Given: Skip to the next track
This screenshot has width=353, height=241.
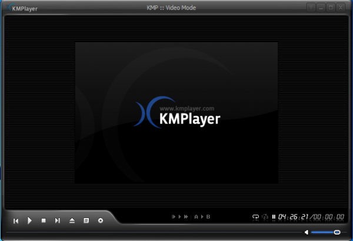Looking at the screenshot, I should [58, 220].
